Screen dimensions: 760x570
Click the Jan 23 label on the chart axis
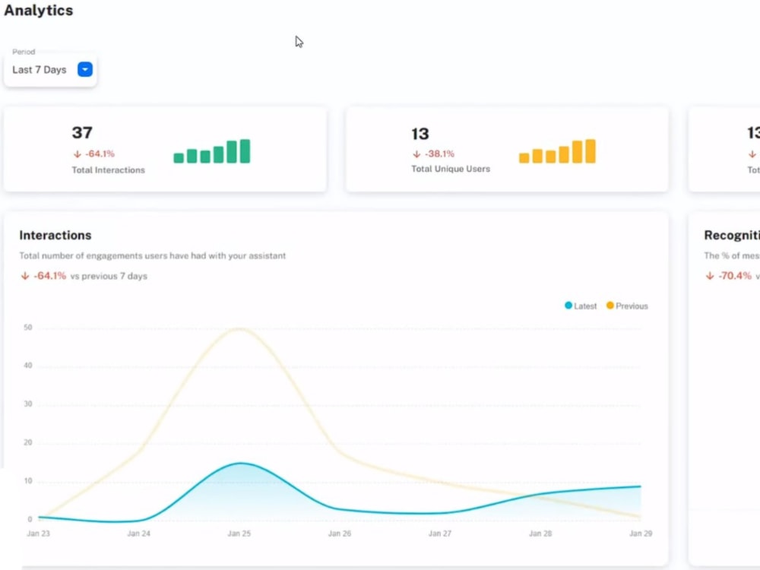[38, 533]
